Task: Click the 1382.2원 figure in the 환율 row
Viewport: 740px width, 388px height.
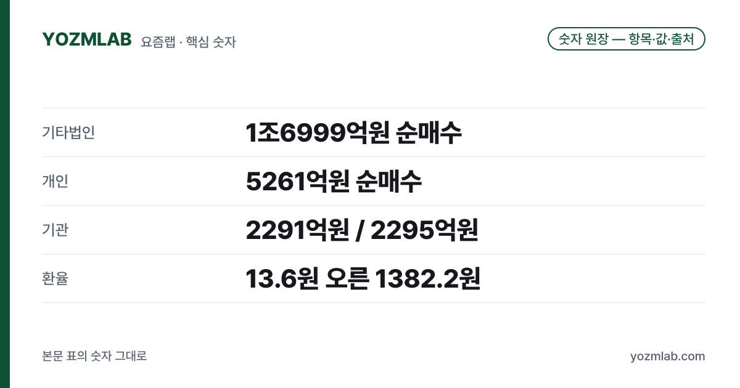Action: (x=427, y=278)
